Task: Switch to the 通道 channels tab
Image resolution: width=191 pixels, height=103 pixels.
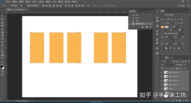Action: pos(172,58)
